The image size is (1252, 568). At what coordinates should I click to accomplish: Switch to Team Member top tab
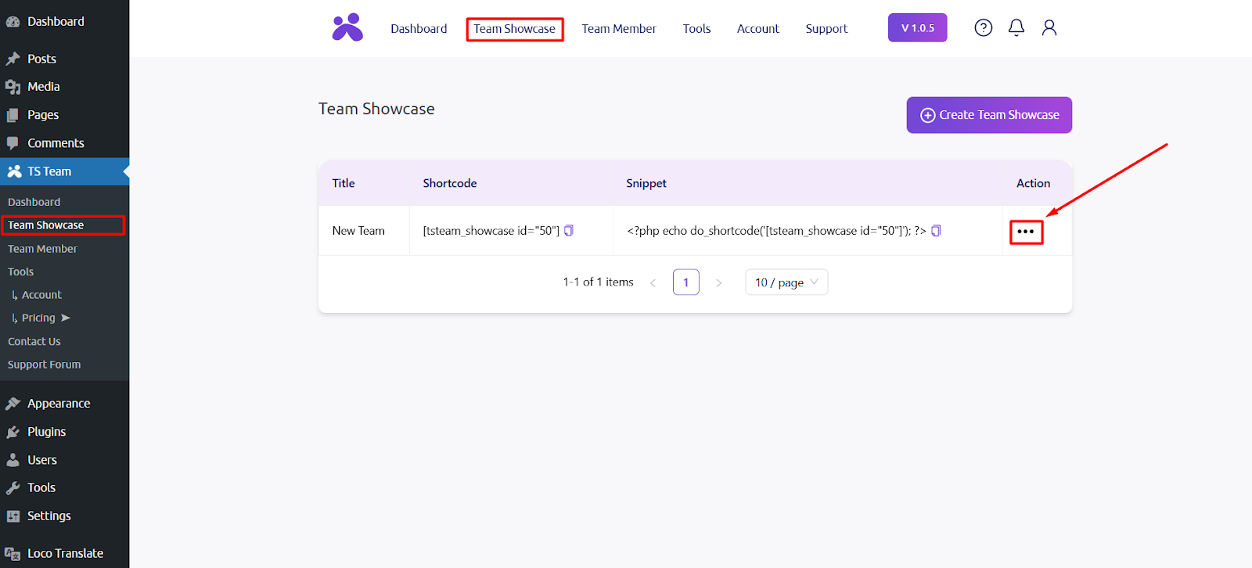click(x=618, y=29)
